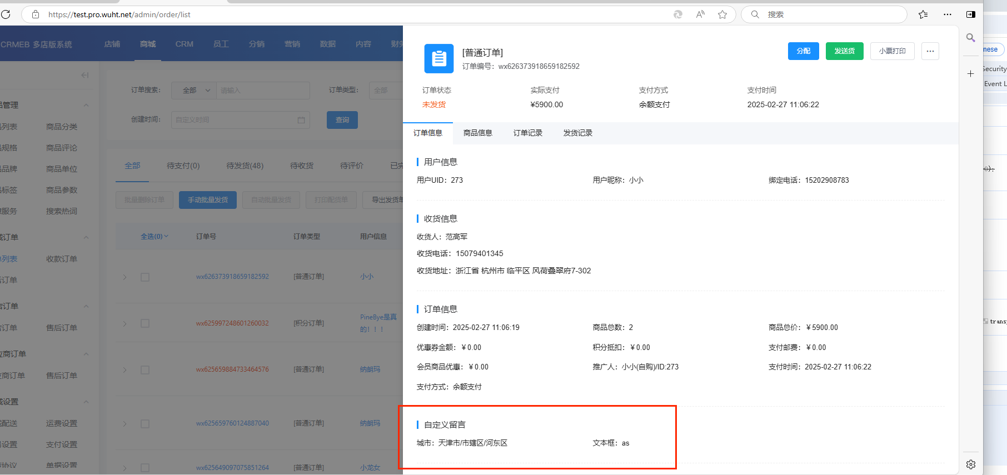Open browser settings three-dot menu
Viewport: 1007px width, 475px height.
pyautogui.click(x=948, y=14)
